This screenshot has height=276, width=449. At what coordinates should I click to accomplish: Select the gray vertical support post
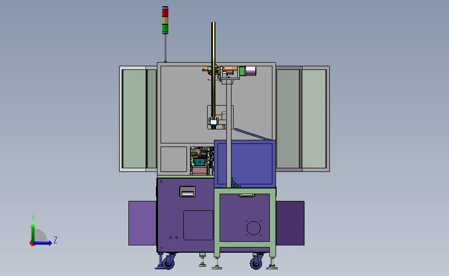tap(229, 135)
